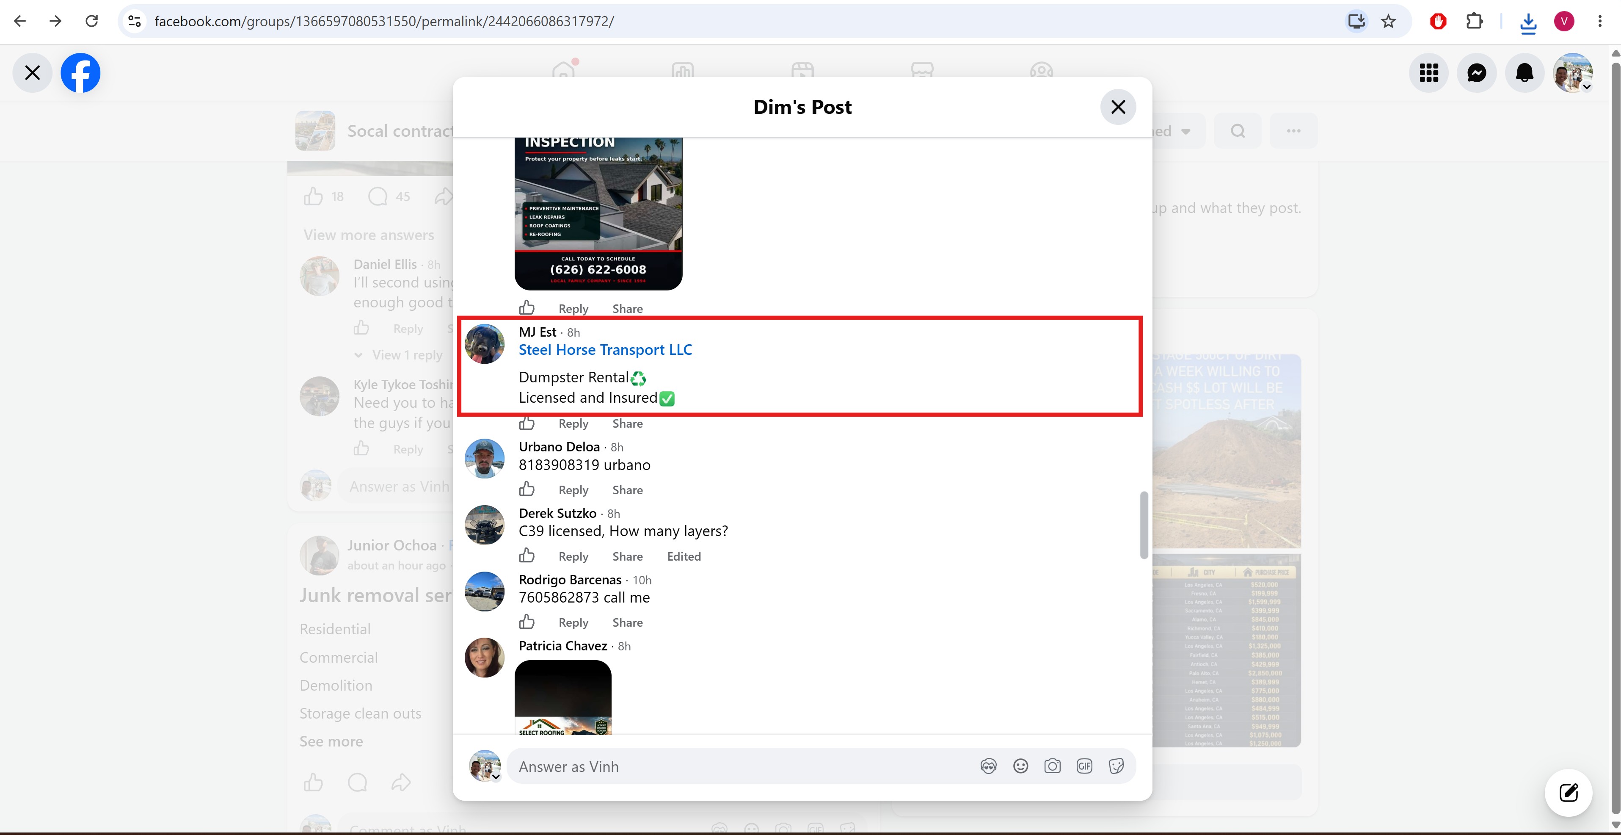
Task: Open the Facebook apps grid menu
Action: pos(1429,73)
